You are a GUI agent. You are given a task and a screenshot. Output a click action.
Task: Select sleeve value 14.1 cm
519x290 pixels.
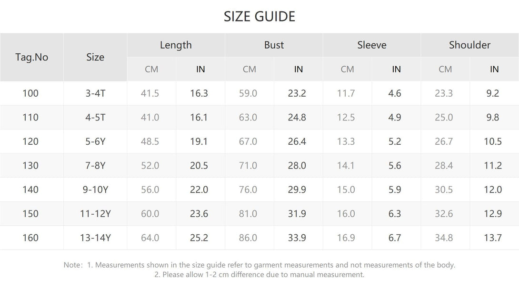(346, 166)
